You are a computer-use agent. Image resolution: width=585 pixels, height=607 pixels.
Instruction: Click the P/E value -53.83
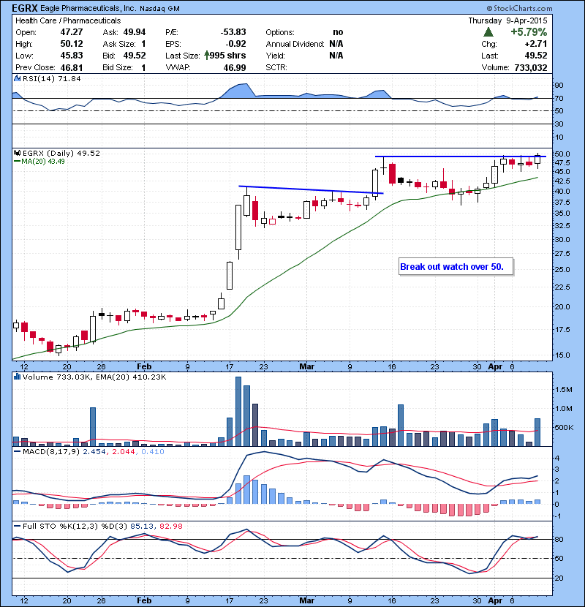(x=233, y=31)
